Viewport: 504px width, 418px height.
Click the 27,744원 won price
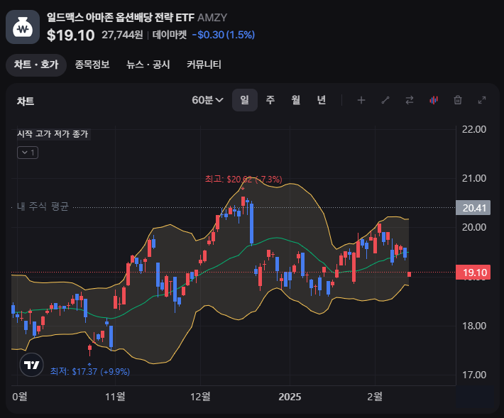coord(122,35)
